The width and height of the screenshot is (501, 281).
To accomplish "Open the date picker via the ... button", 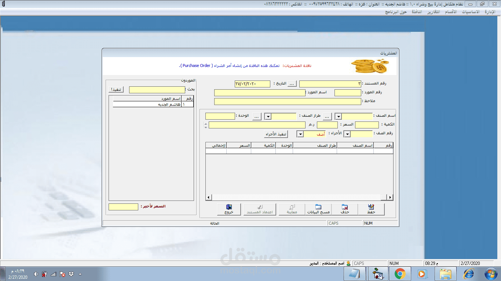I will [292, 83].
